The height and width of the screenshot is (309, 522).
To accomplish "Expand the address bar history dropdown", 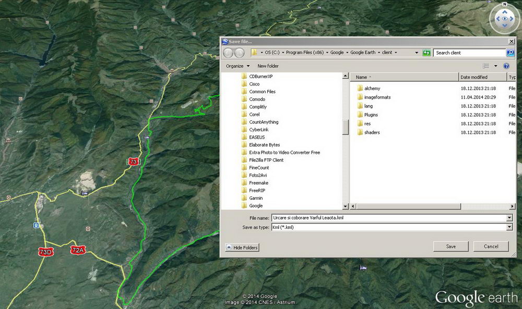I will click(417, 53).
